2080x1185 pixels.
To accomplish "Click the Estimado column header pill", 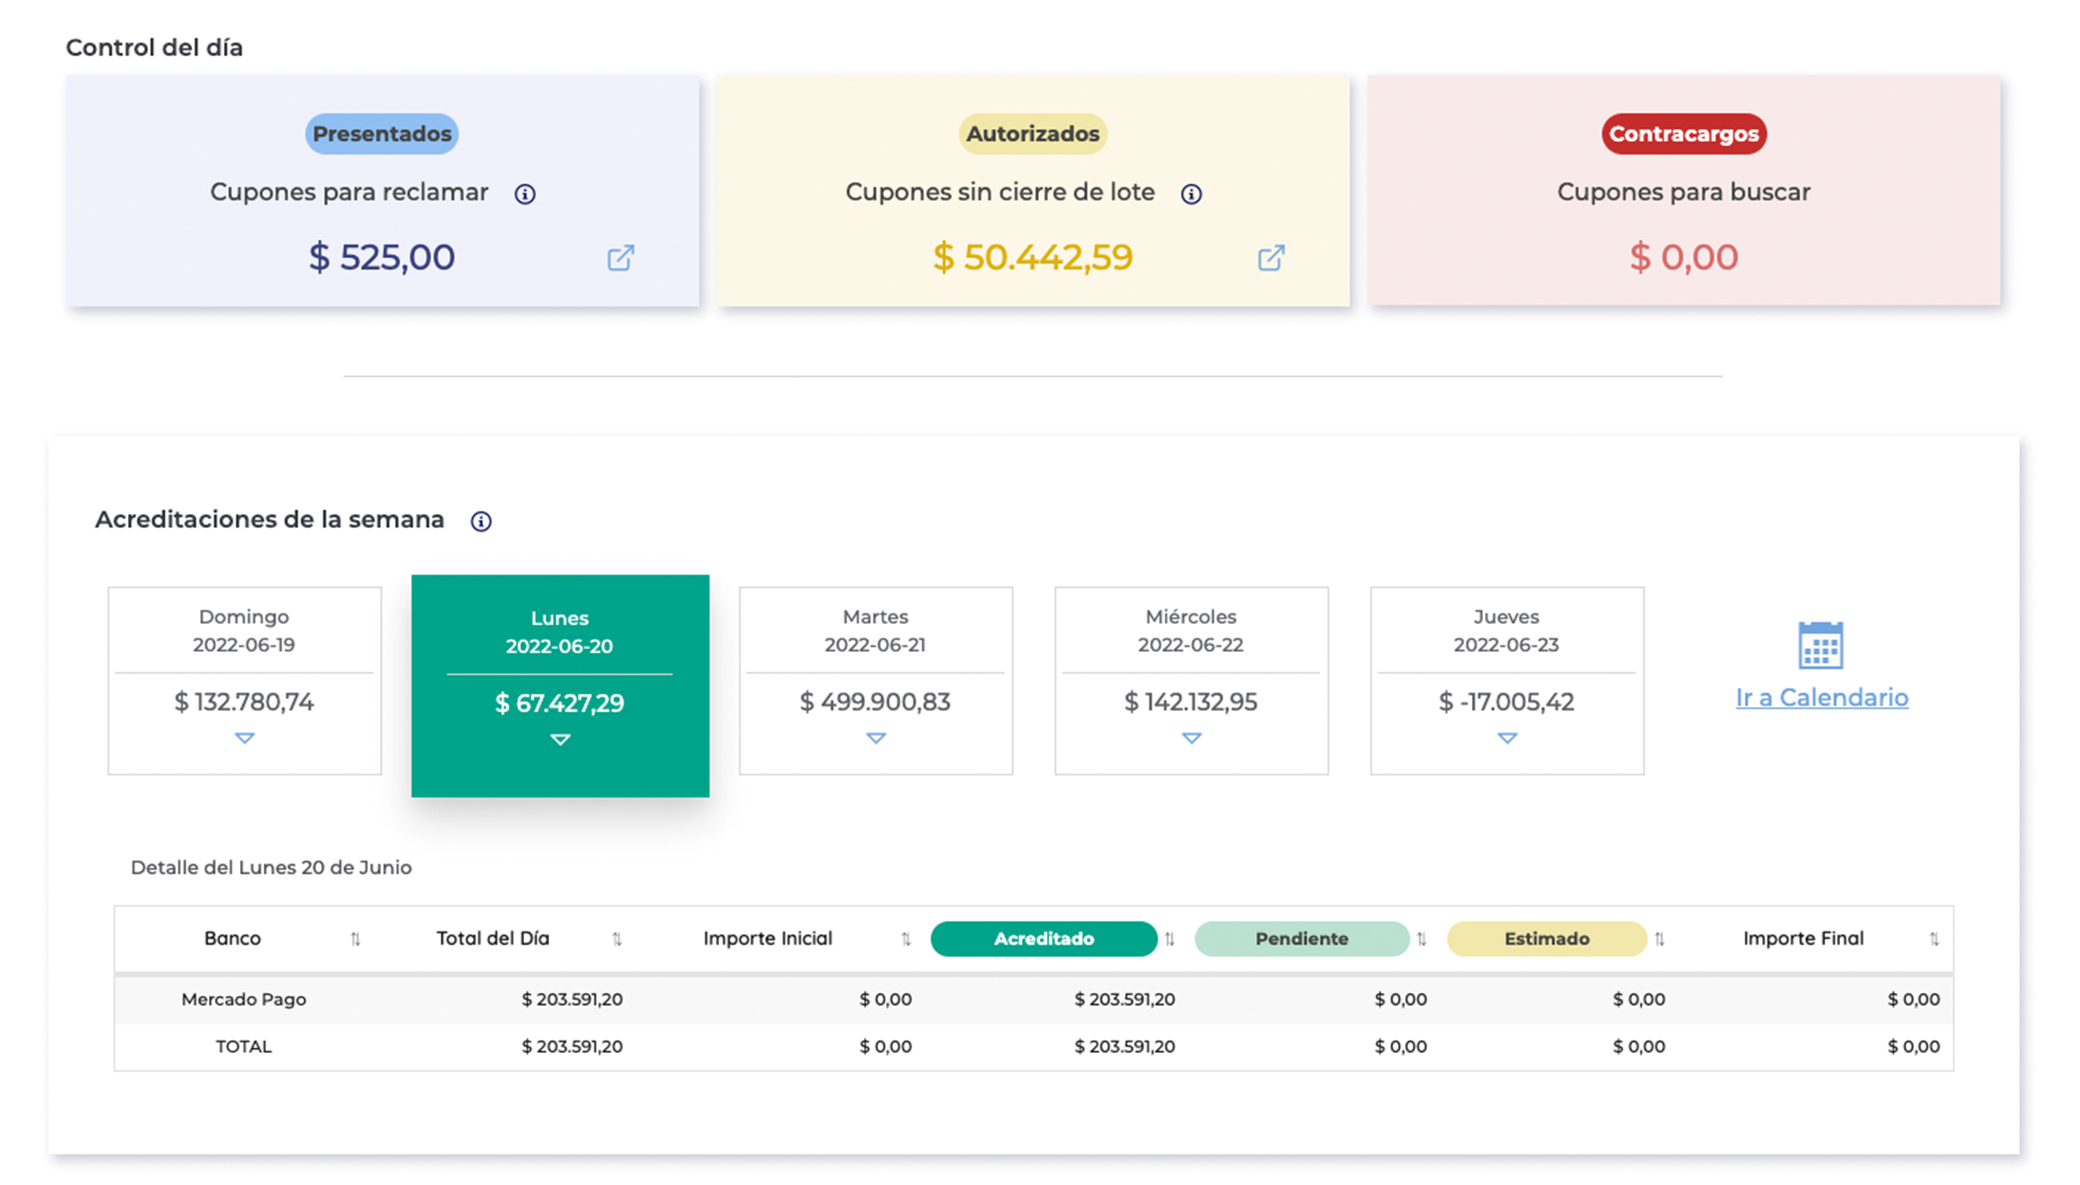I will point(1547,939).
